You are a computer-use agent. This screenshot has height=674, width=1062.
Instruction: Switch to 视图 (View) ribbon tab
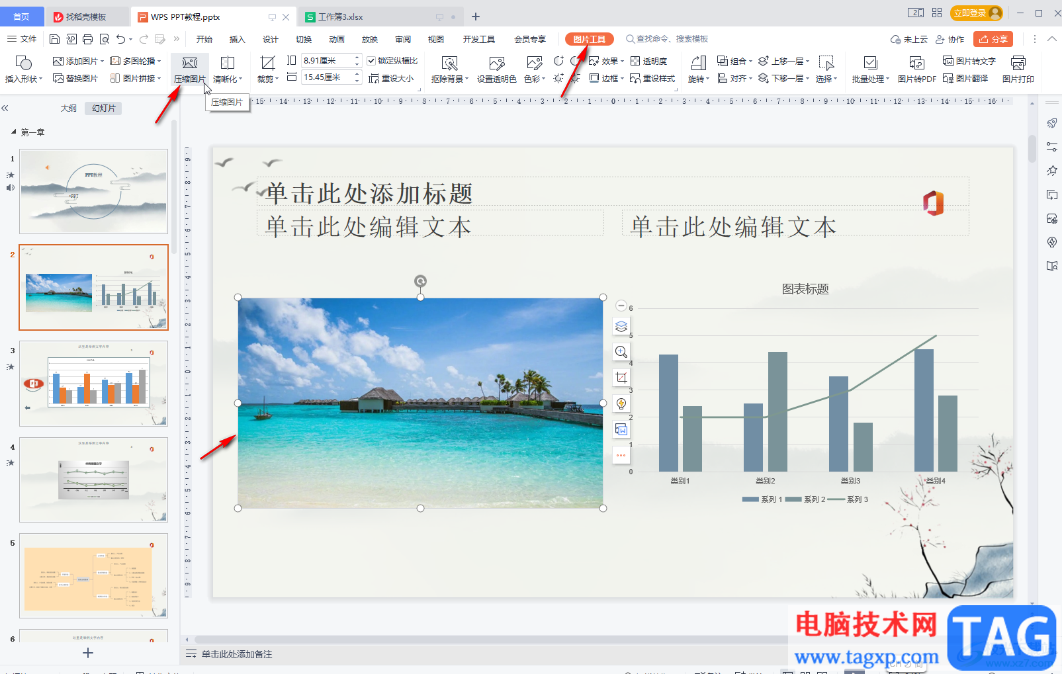pyautogui.click(x=436, y=39)
